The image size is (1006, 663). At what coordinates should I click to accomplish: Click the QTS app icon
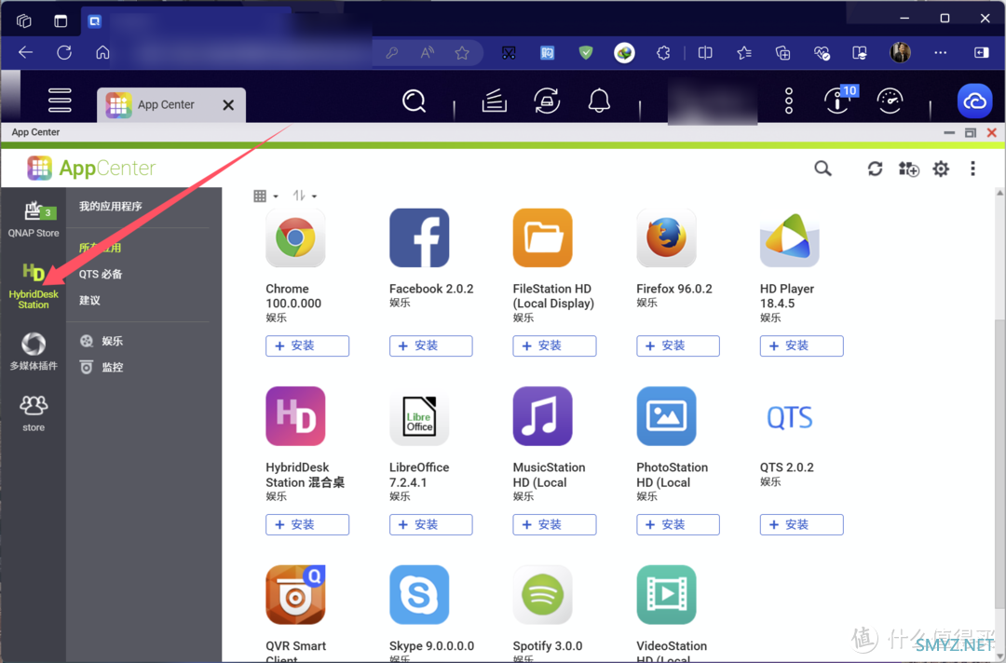(x=790, y=417)
